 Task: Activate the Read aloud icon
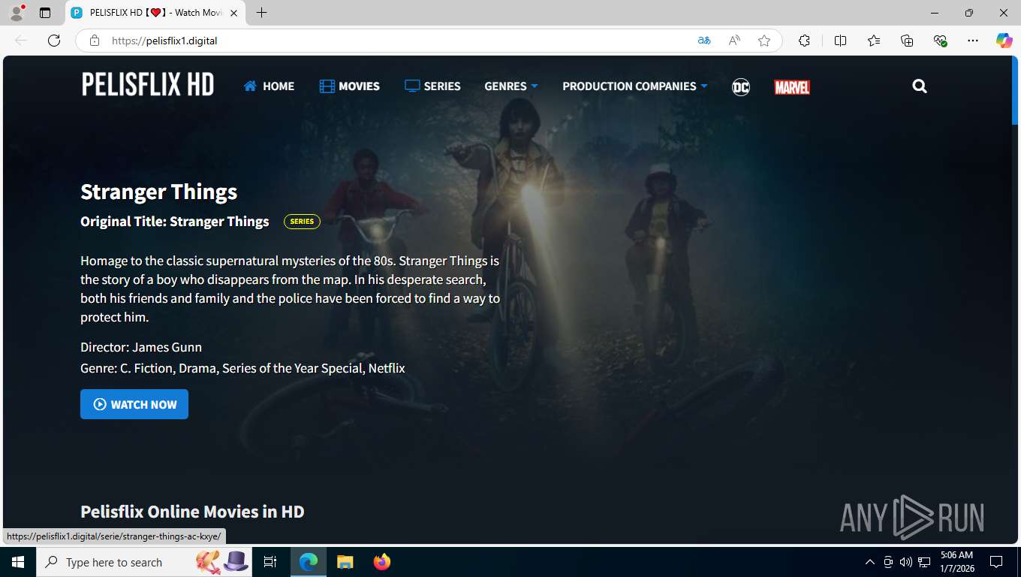click(x=734, y=41)
